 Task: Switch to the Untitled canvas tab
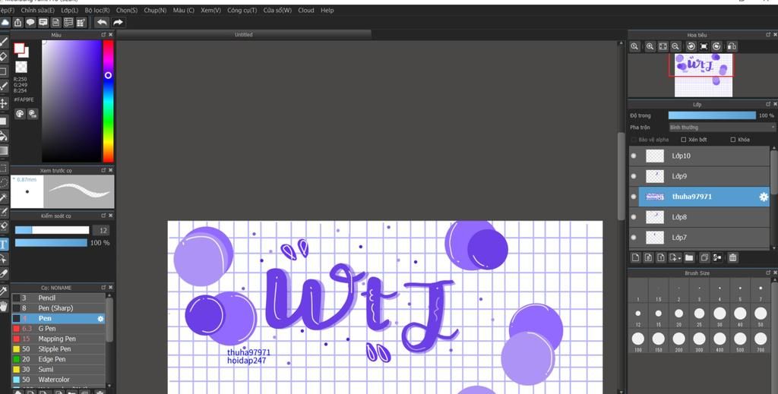pyautogui.click(x=244, y=35)
